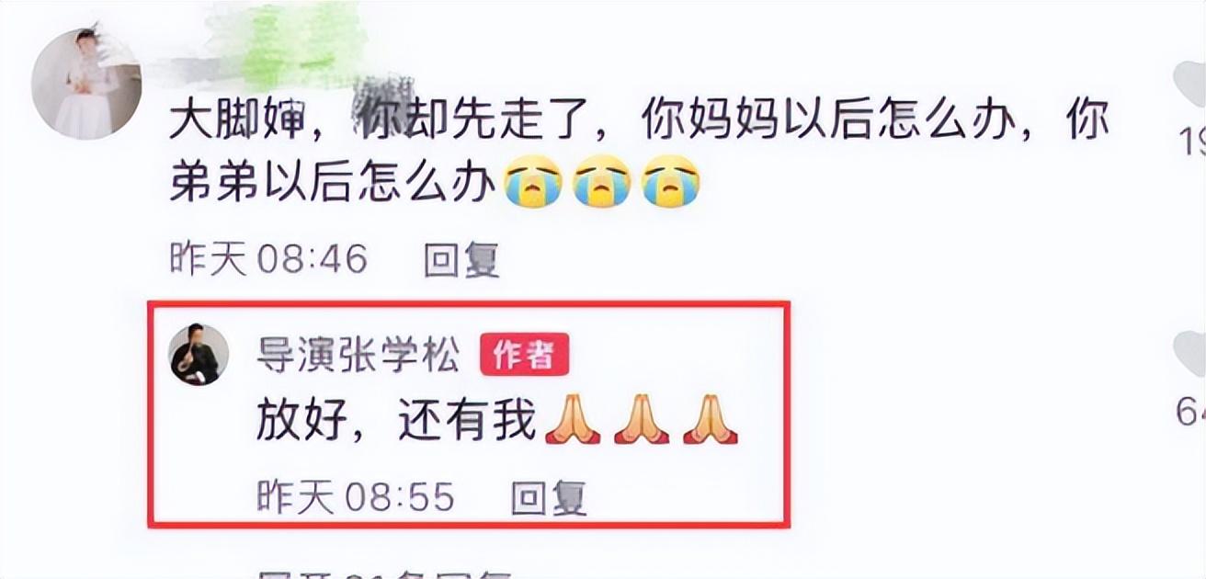Select the first crying face emoji
Viewport: 1206px width, 579px height.
531,181
